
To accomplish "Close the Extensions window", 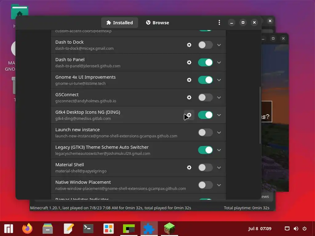I will tap(254, 22).
